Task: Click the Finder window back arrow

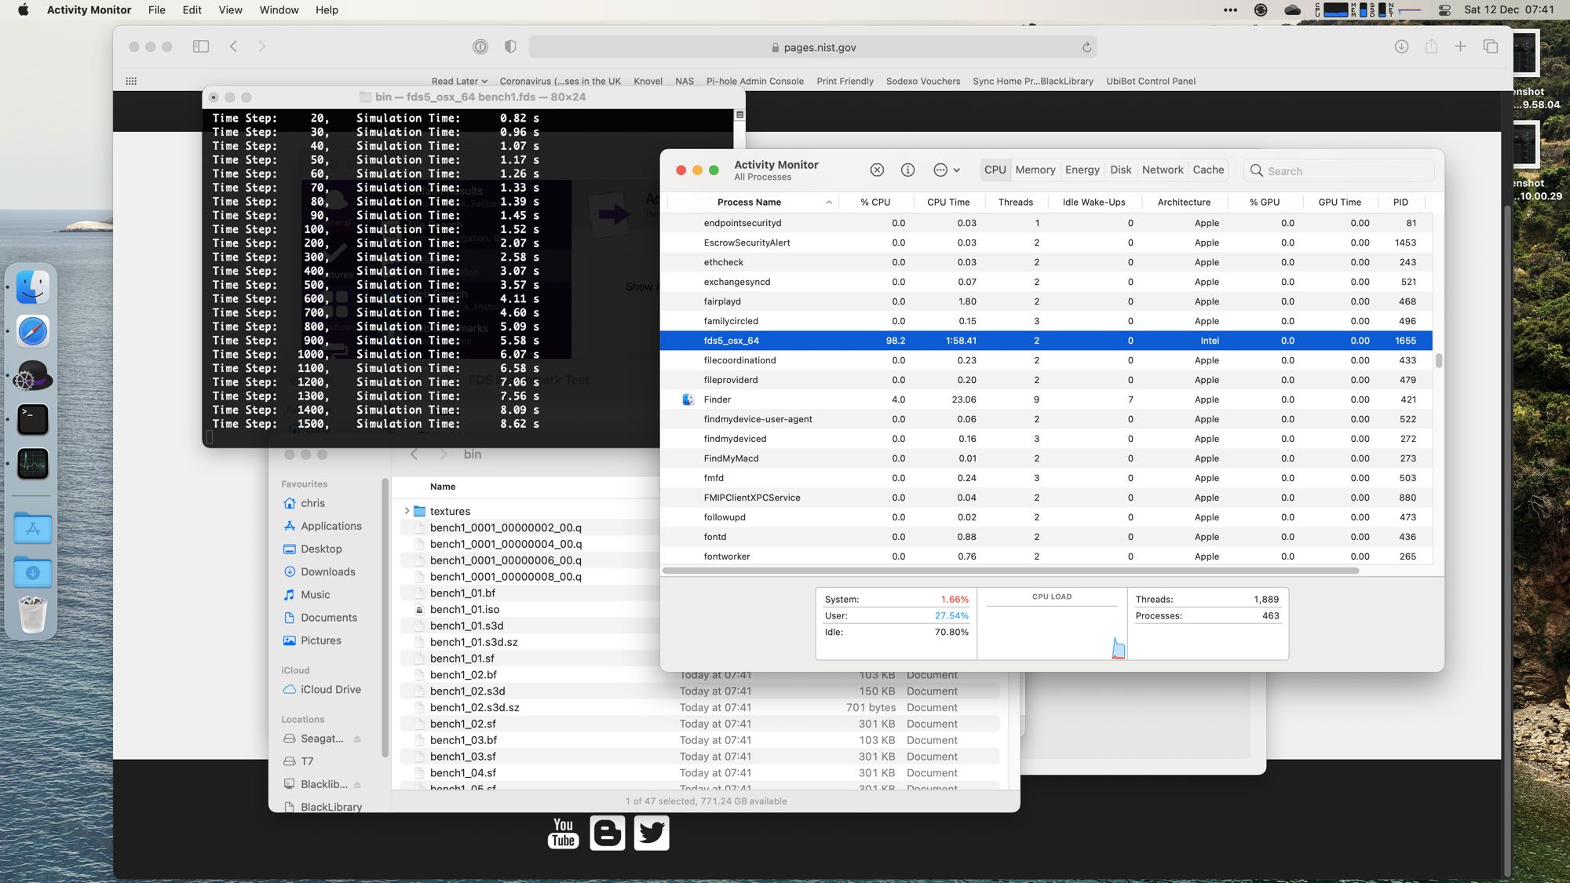Action: coord(414,454)
